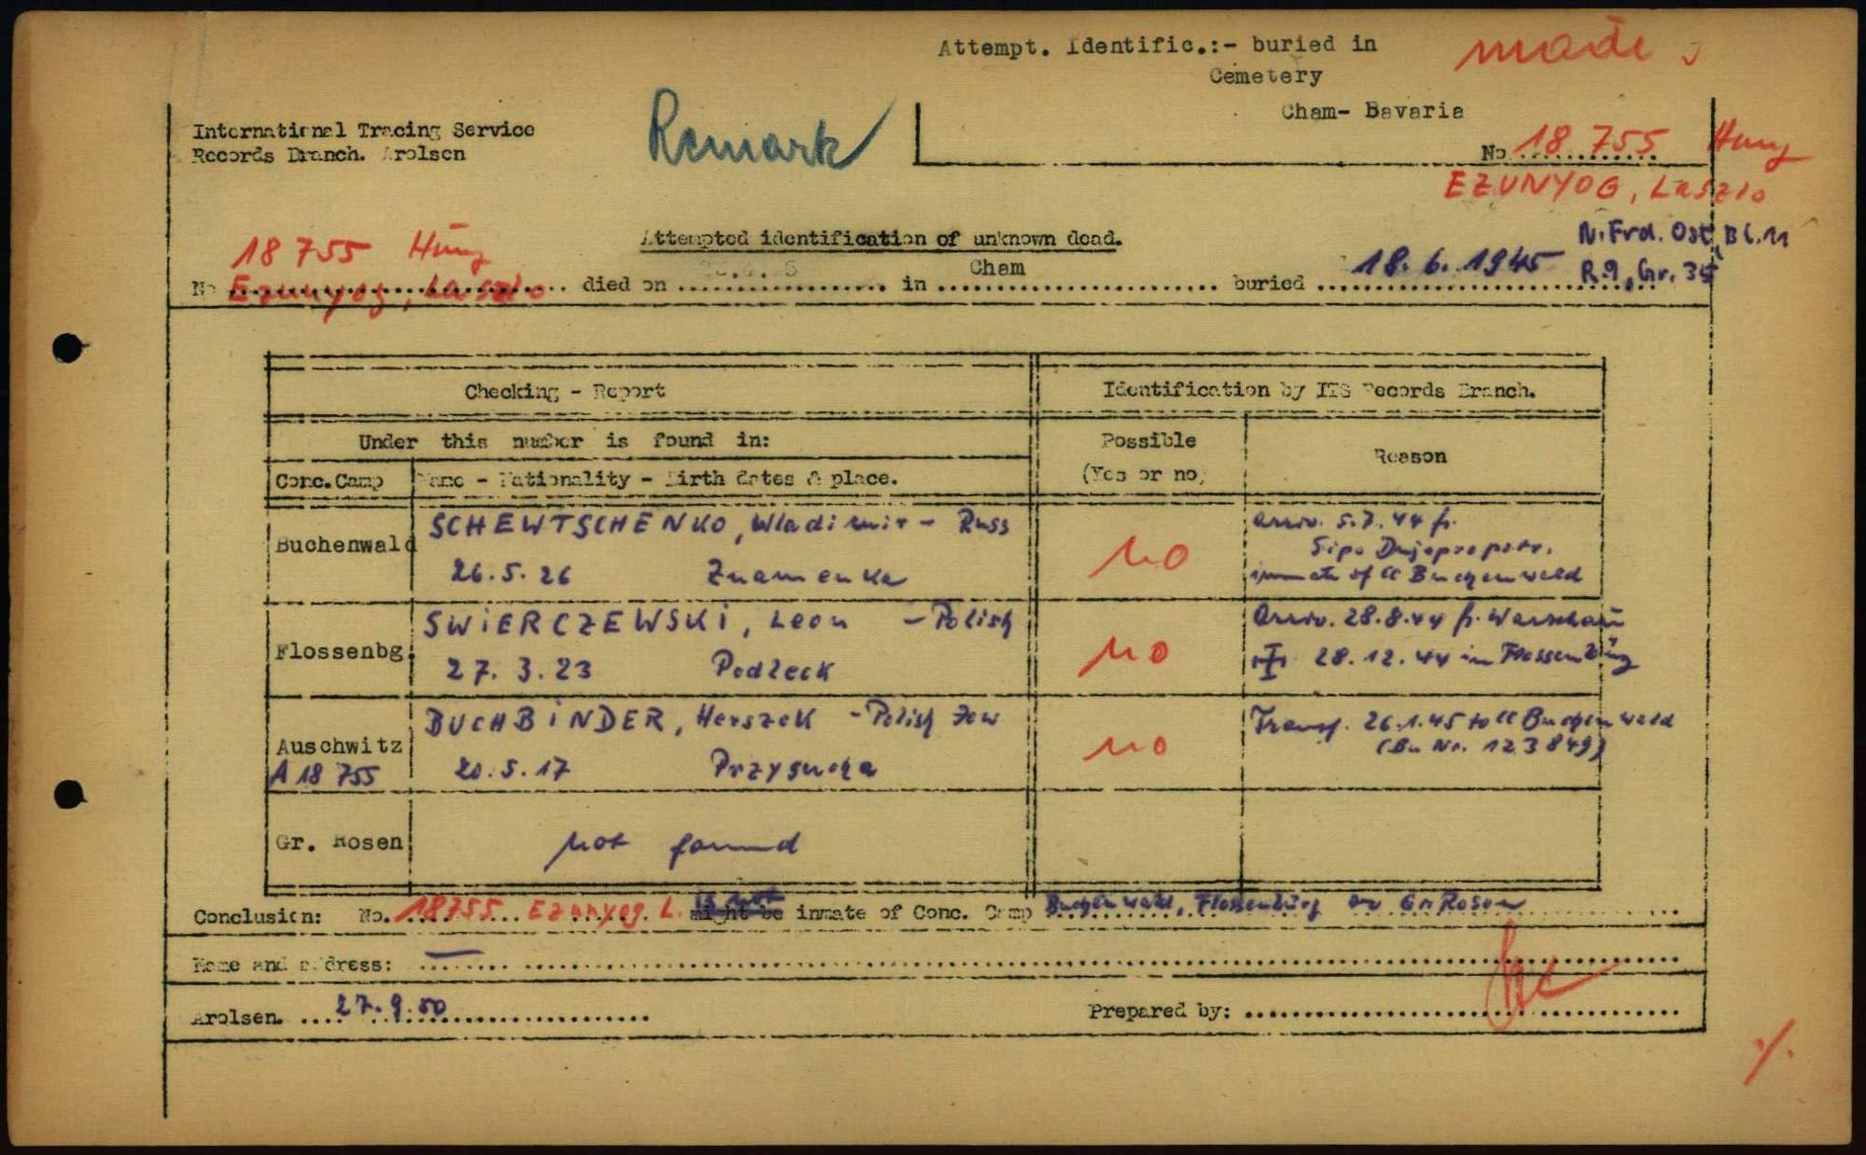Click the 'Checking - Report' header
Viewport: 1866px width, 1155px height.
coord(564,391)
